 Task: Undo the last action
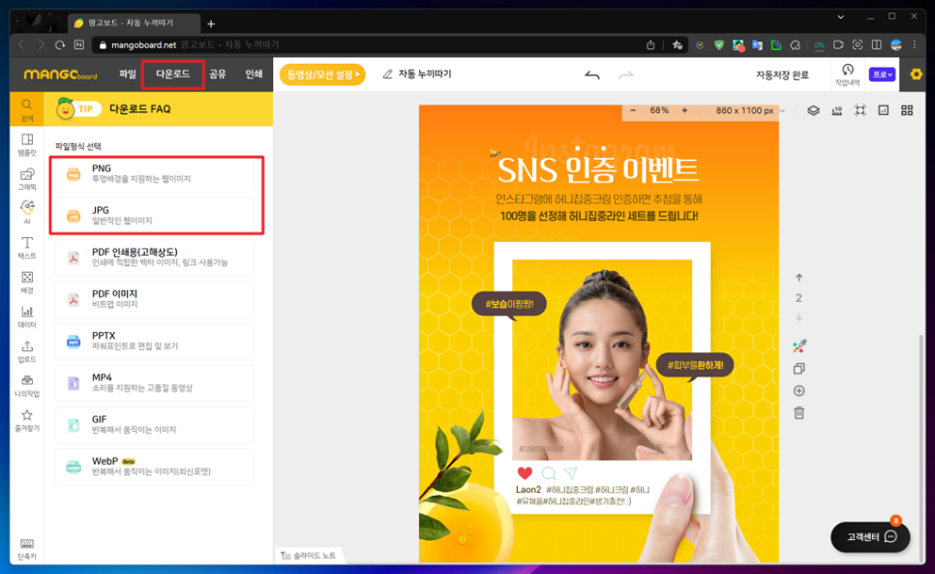coord(591,76)
